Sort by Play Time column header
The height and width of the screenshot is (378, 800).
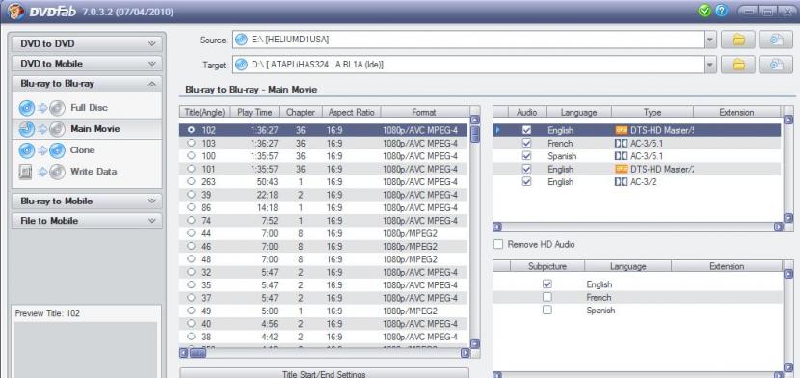(x=254, y=112)
